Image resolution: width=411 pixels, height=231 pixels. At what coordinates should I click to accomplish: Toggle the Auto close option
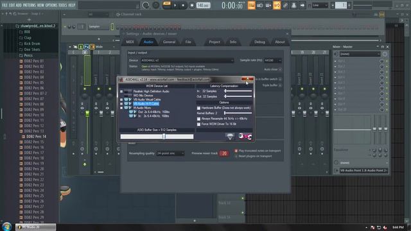280,69
